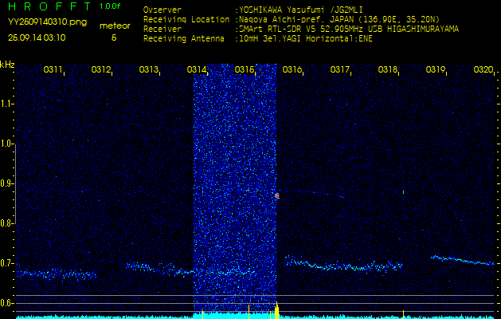Viewport: 501px width, 319px height.
Task: Click the small green blip below 0318
Action: coord(403,191)
